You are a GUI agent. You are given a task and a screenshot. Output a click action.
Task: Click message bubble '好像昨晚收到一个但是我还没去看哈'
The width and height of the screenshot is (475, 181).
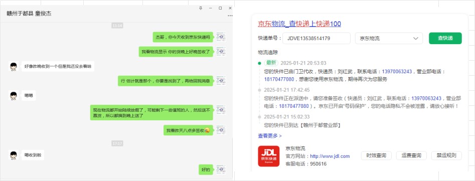(58, 67)
